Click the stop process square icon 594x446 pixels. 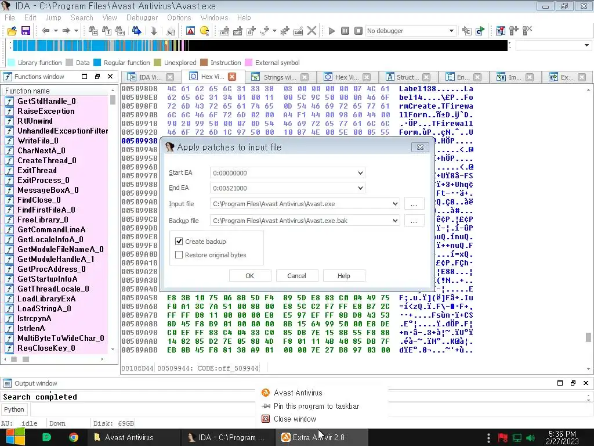point(358,31)
